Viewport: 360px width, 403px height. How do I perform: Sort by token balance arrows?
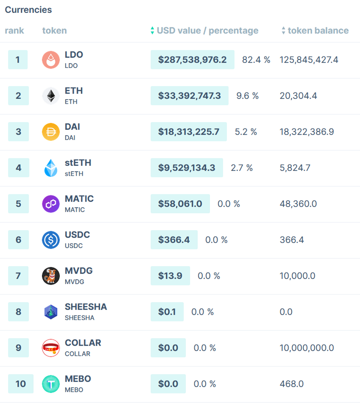point(283,31)
